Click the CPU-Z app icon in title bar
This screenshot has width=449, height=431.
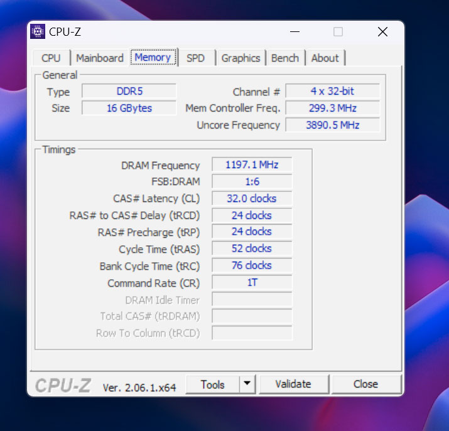pos(38,31)
